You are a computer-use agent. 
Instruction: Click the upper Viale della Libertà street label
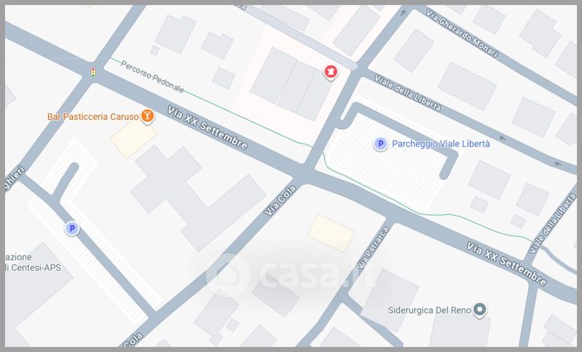click(x=407, y=93)
